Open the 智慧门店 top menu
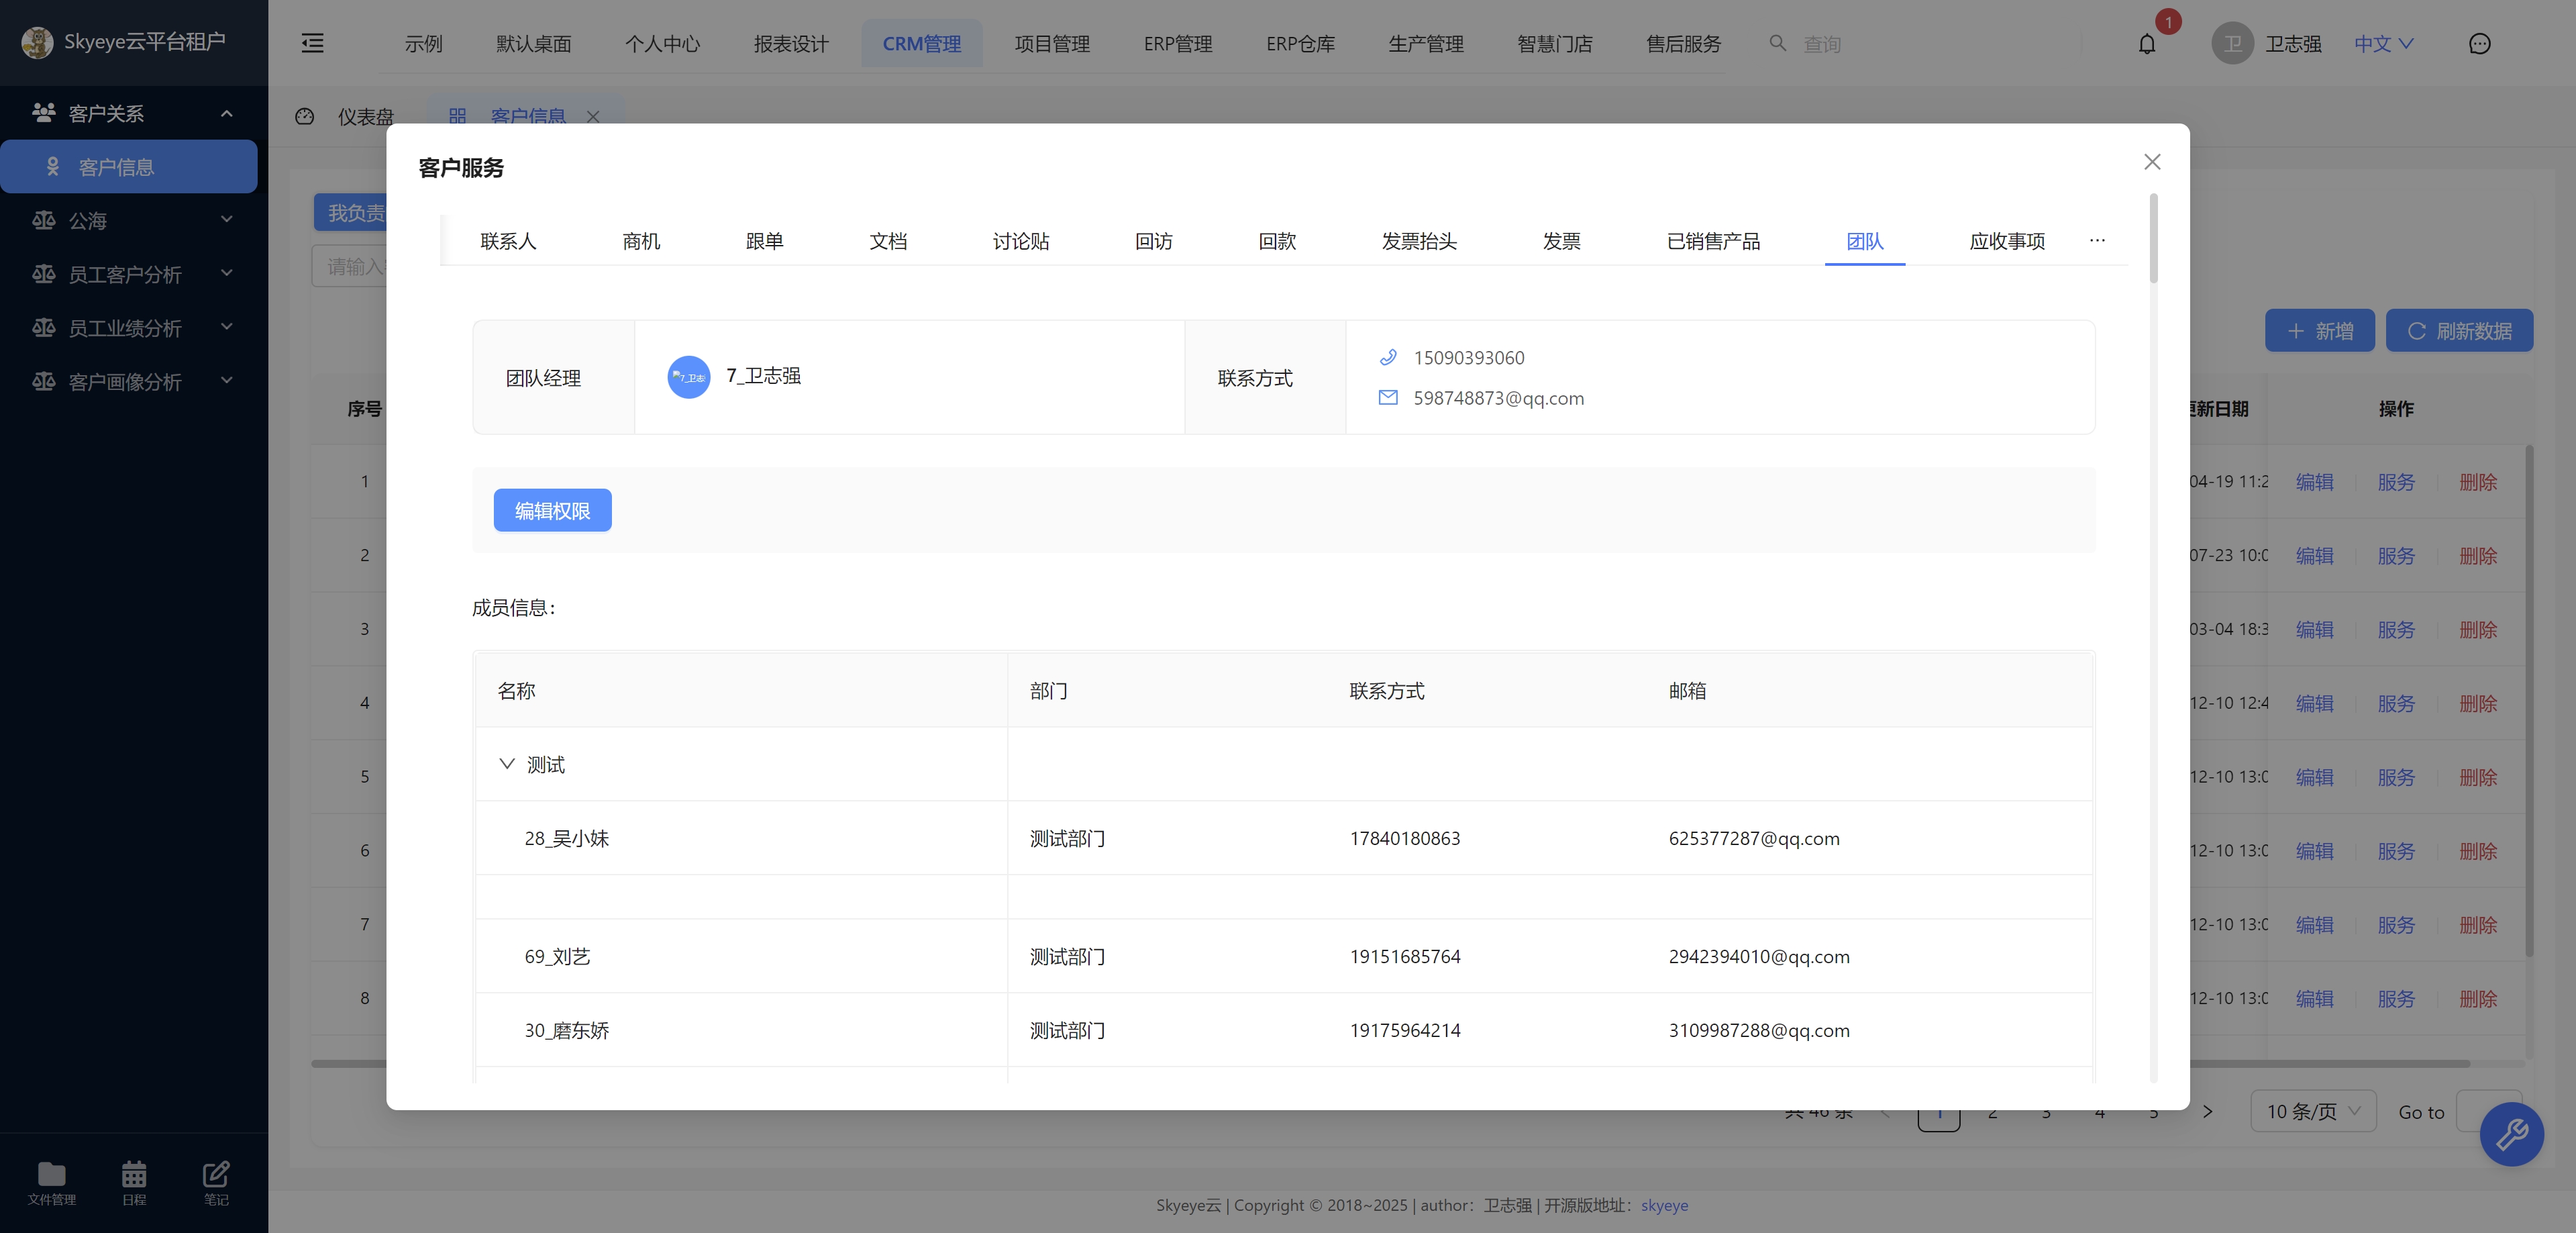Viewport: 2576px width, 1233px height. point(1554,44)
